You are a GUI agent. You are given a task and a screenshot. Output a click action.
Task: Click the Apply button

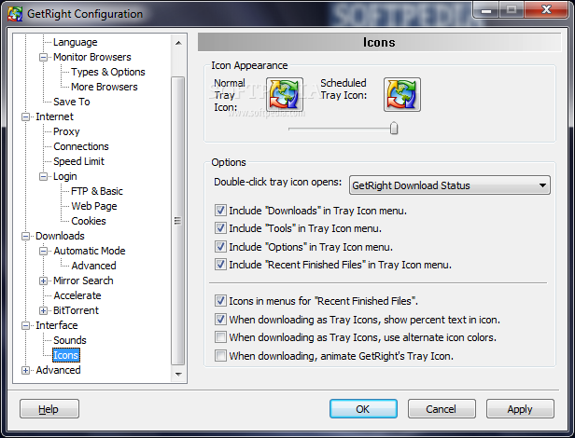point(520,409)
